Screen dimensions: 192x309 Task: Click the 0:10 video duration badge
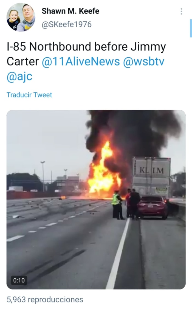pos(19,280)
